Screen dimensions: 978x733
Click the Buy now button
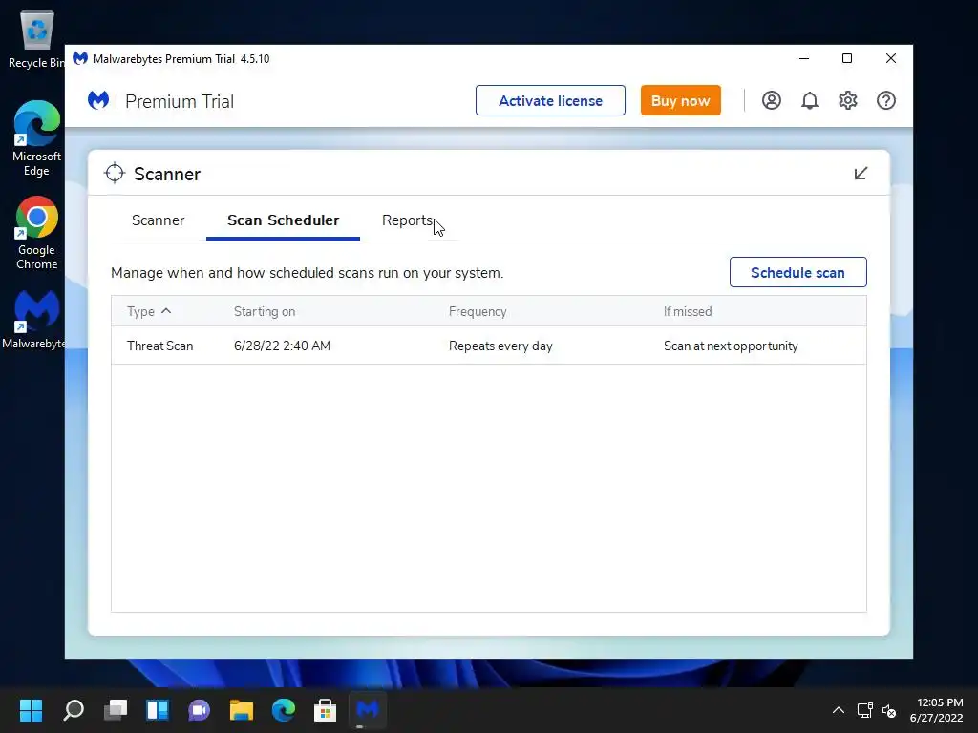click(x=680, y=100)
